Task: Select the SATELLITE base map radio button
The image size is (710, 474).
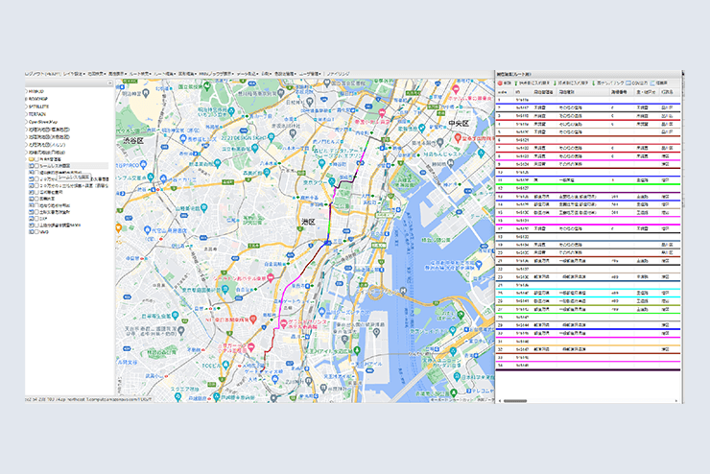Action: [26, 107]
